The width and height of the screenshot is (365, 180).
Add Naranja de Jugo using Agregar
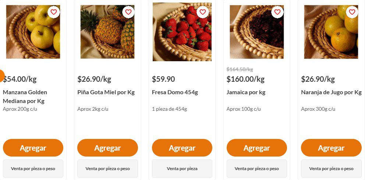coord(331,148)
